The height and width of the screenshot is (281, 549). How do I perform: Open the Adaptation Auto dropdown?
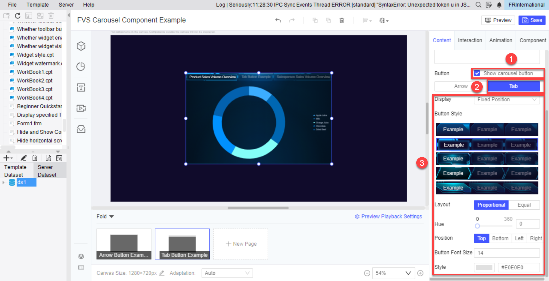tap(227, 273)
